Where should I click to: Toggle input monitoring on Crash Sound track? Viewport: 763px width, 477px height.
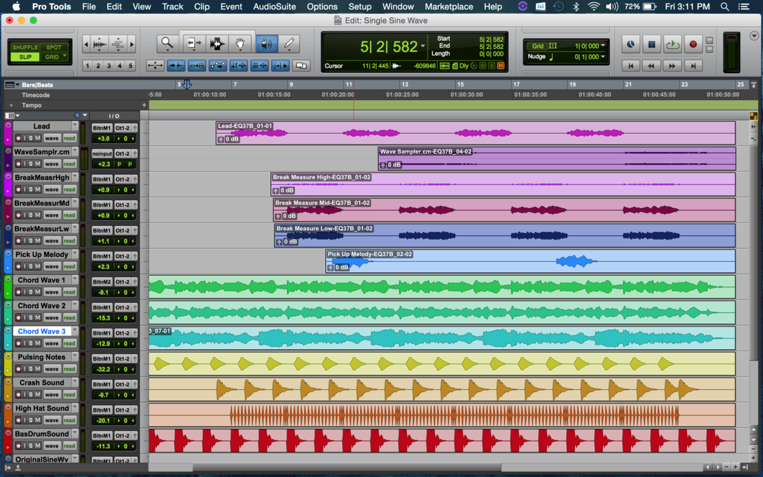point(24,395)
